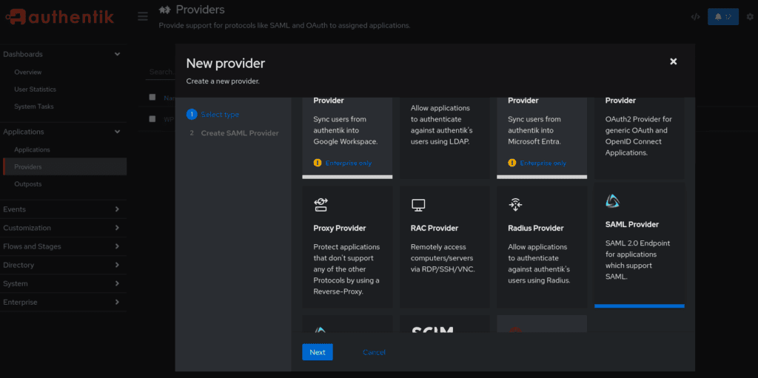Click the Proxy Provider title
The width and height of the screenshot is (758, 378).
(x=339, y=228)
